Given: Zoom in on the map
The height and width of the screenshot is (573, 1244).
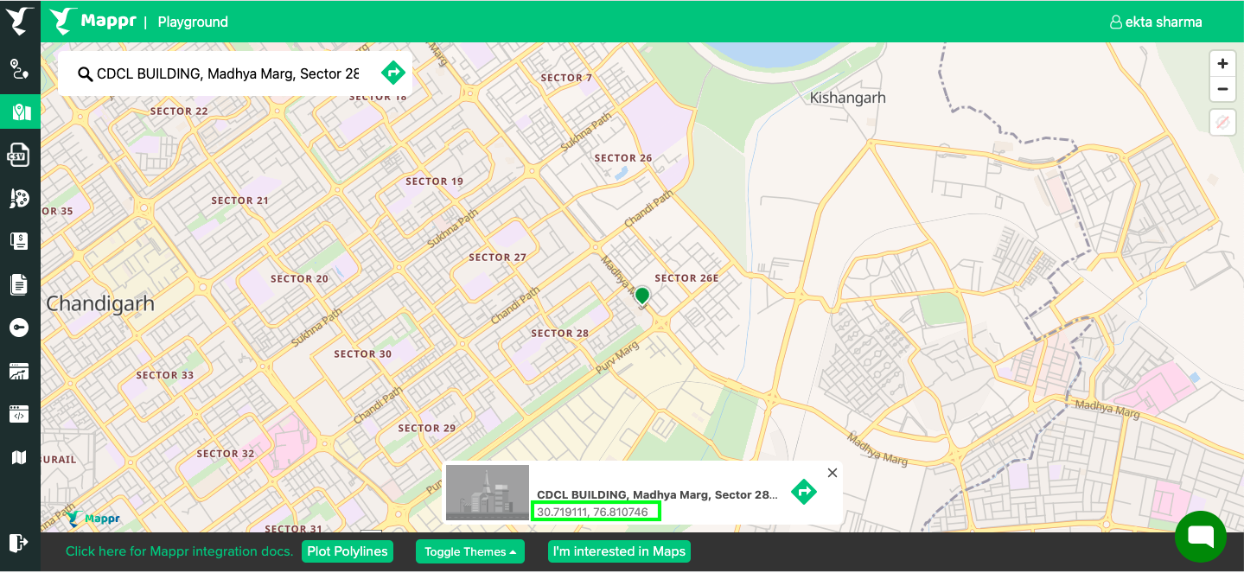Looking at the screenshot, I should (1222, 64).
